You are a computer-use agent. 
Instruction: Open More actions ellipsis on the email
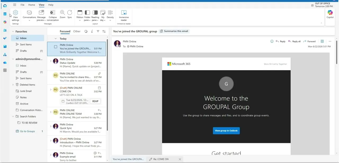pyautogui.click(x=330, y=41)
